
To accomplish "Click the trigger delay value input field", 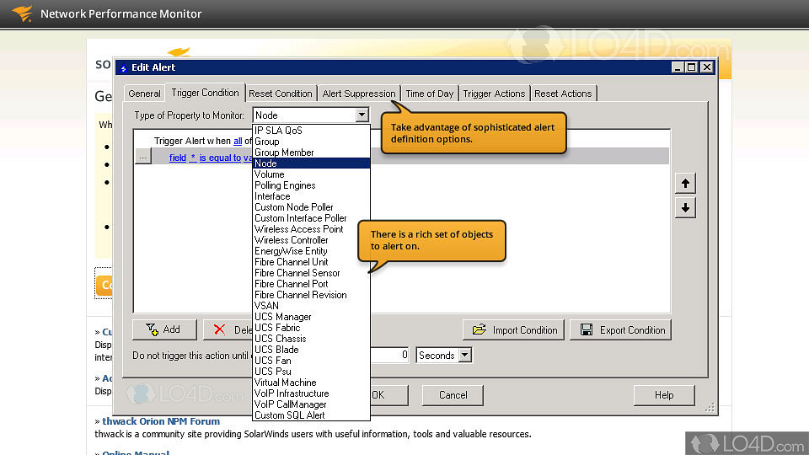I will 389,355.
